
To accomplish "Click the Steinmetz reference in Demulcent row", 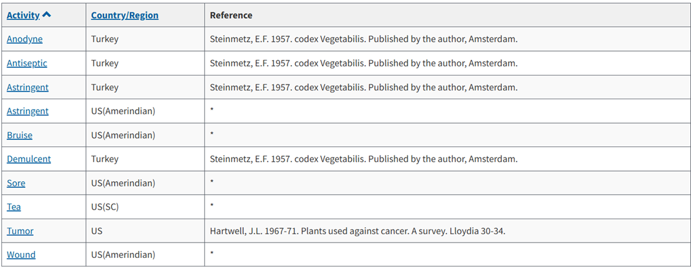I will 364,159.
